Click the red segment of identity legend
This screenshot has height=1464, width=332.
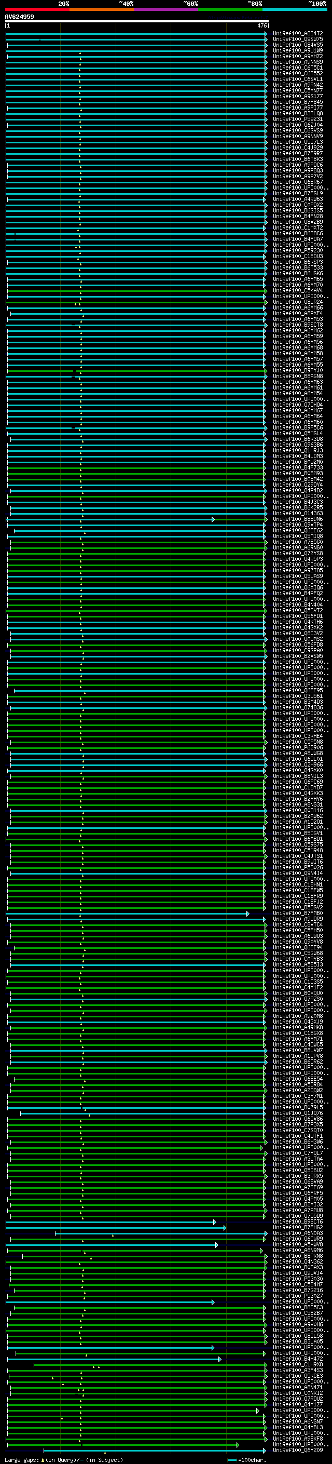coord(37,9)
